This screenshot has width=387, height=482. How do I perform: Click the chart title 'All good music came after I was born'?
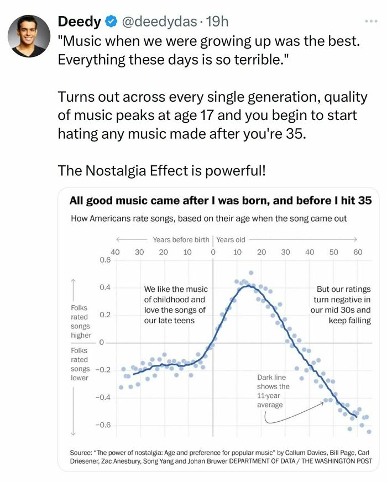[x=221, y=201]
